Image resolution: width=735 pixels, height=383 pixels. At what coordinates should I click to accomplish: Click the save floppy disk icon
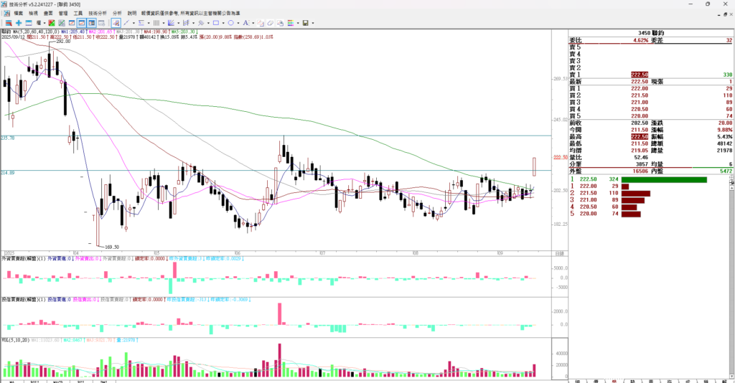[306, 22]
